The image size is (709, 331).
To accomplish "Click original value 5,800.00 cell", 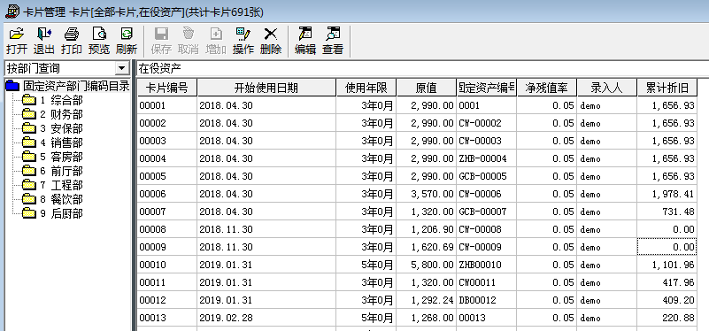I will pyautogui.click(x=426, y=265).
